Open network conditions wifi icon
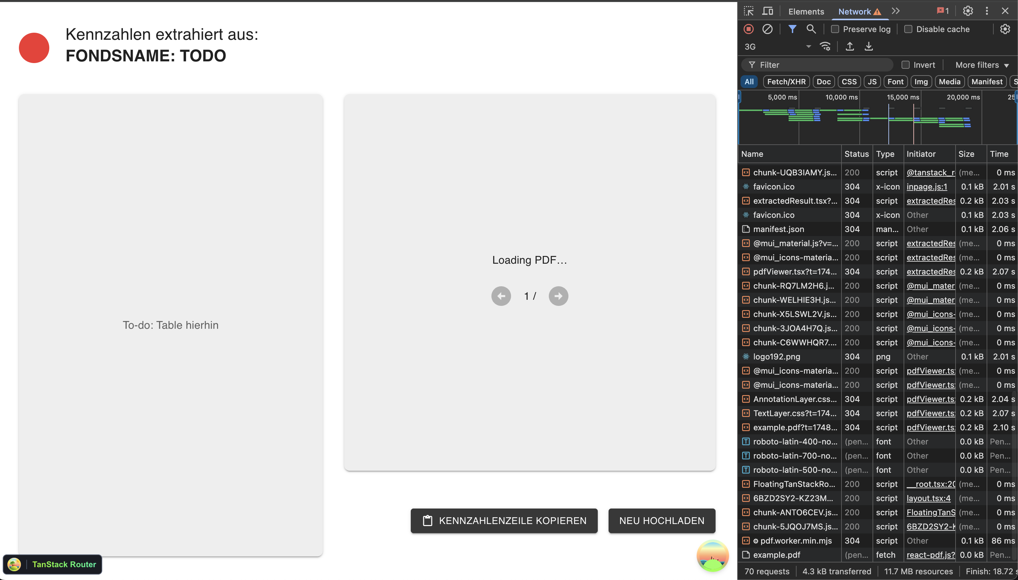Image resolution: width=1018 pixels, height=580 pixels. [825, 47]
